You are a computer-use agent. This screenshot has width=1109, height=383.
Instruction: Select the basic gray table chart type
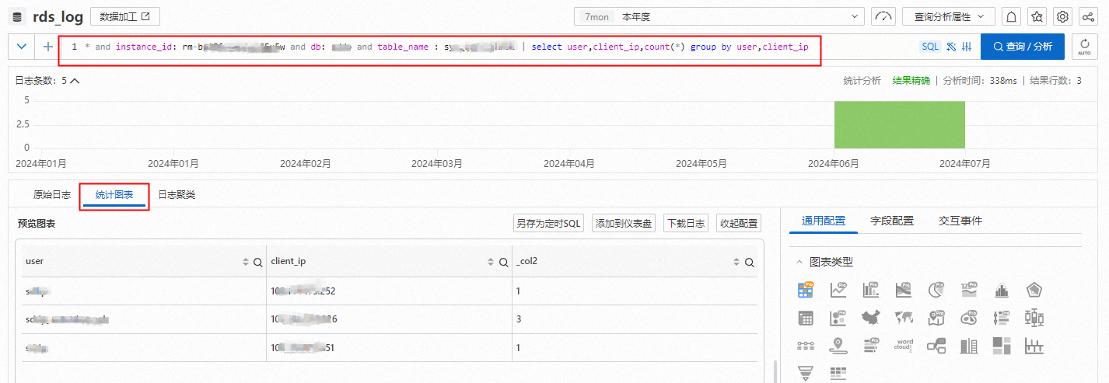pos(806,318)
